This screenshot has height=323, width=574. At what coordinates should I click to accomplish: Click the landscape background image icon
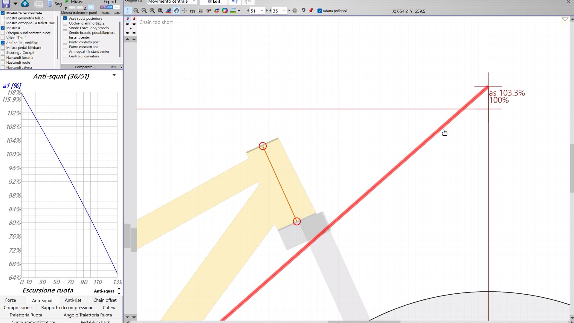[x=233, y=11]
